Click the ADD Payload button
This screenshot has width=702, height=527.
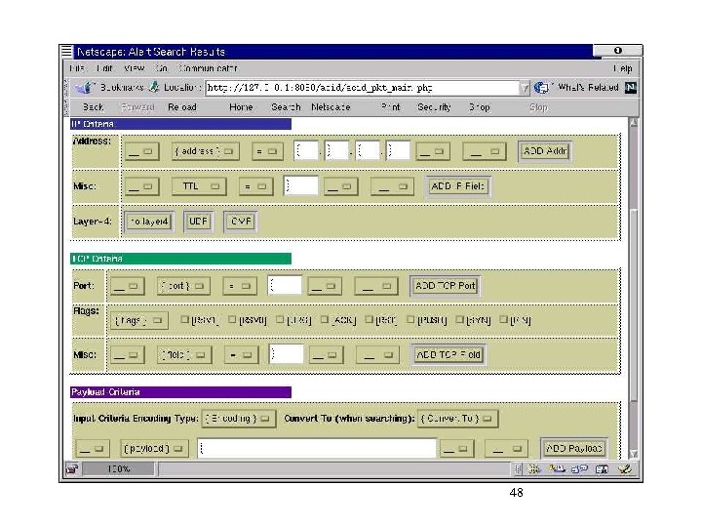coord(574,449)
